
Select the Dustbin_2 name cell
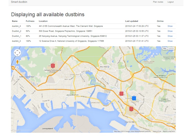pos(17,31)
